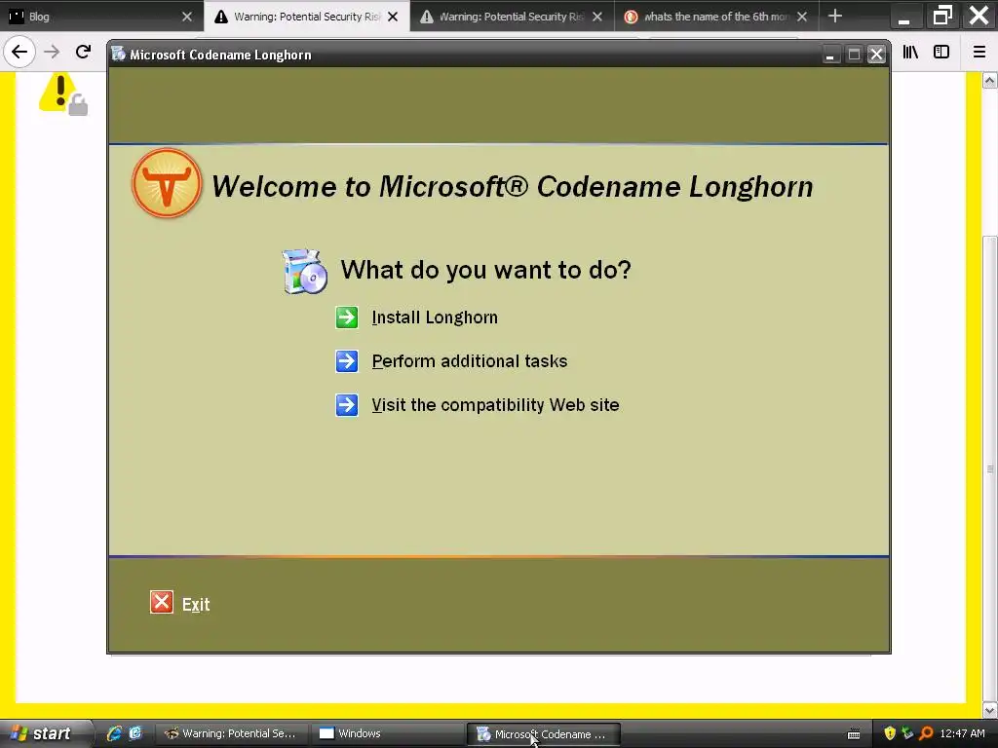
Task: Click the vertical scrollbar thumb
Action: tap(990, 468)
